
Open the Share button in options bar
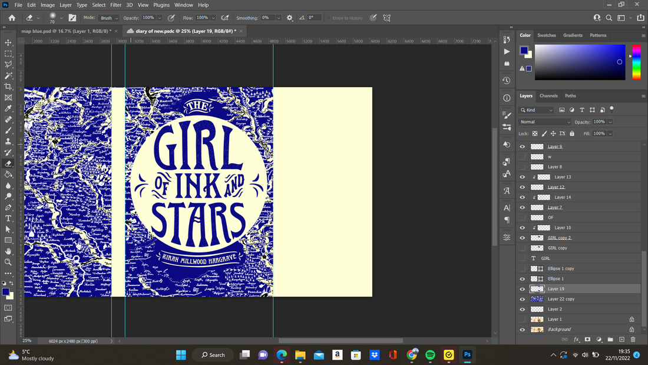pyautogui.click(x=640, y=18)
